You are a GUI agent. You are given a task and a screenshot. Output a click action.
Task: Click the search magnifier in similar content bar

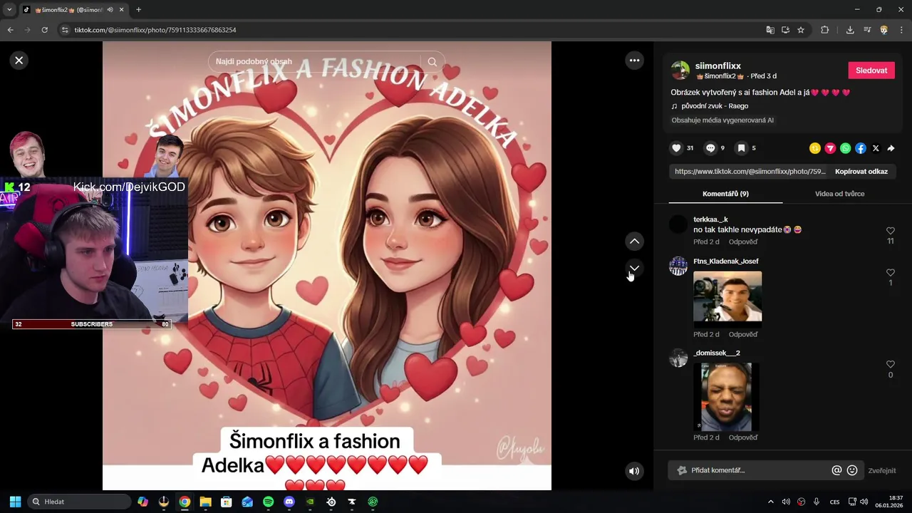[432, 62]
